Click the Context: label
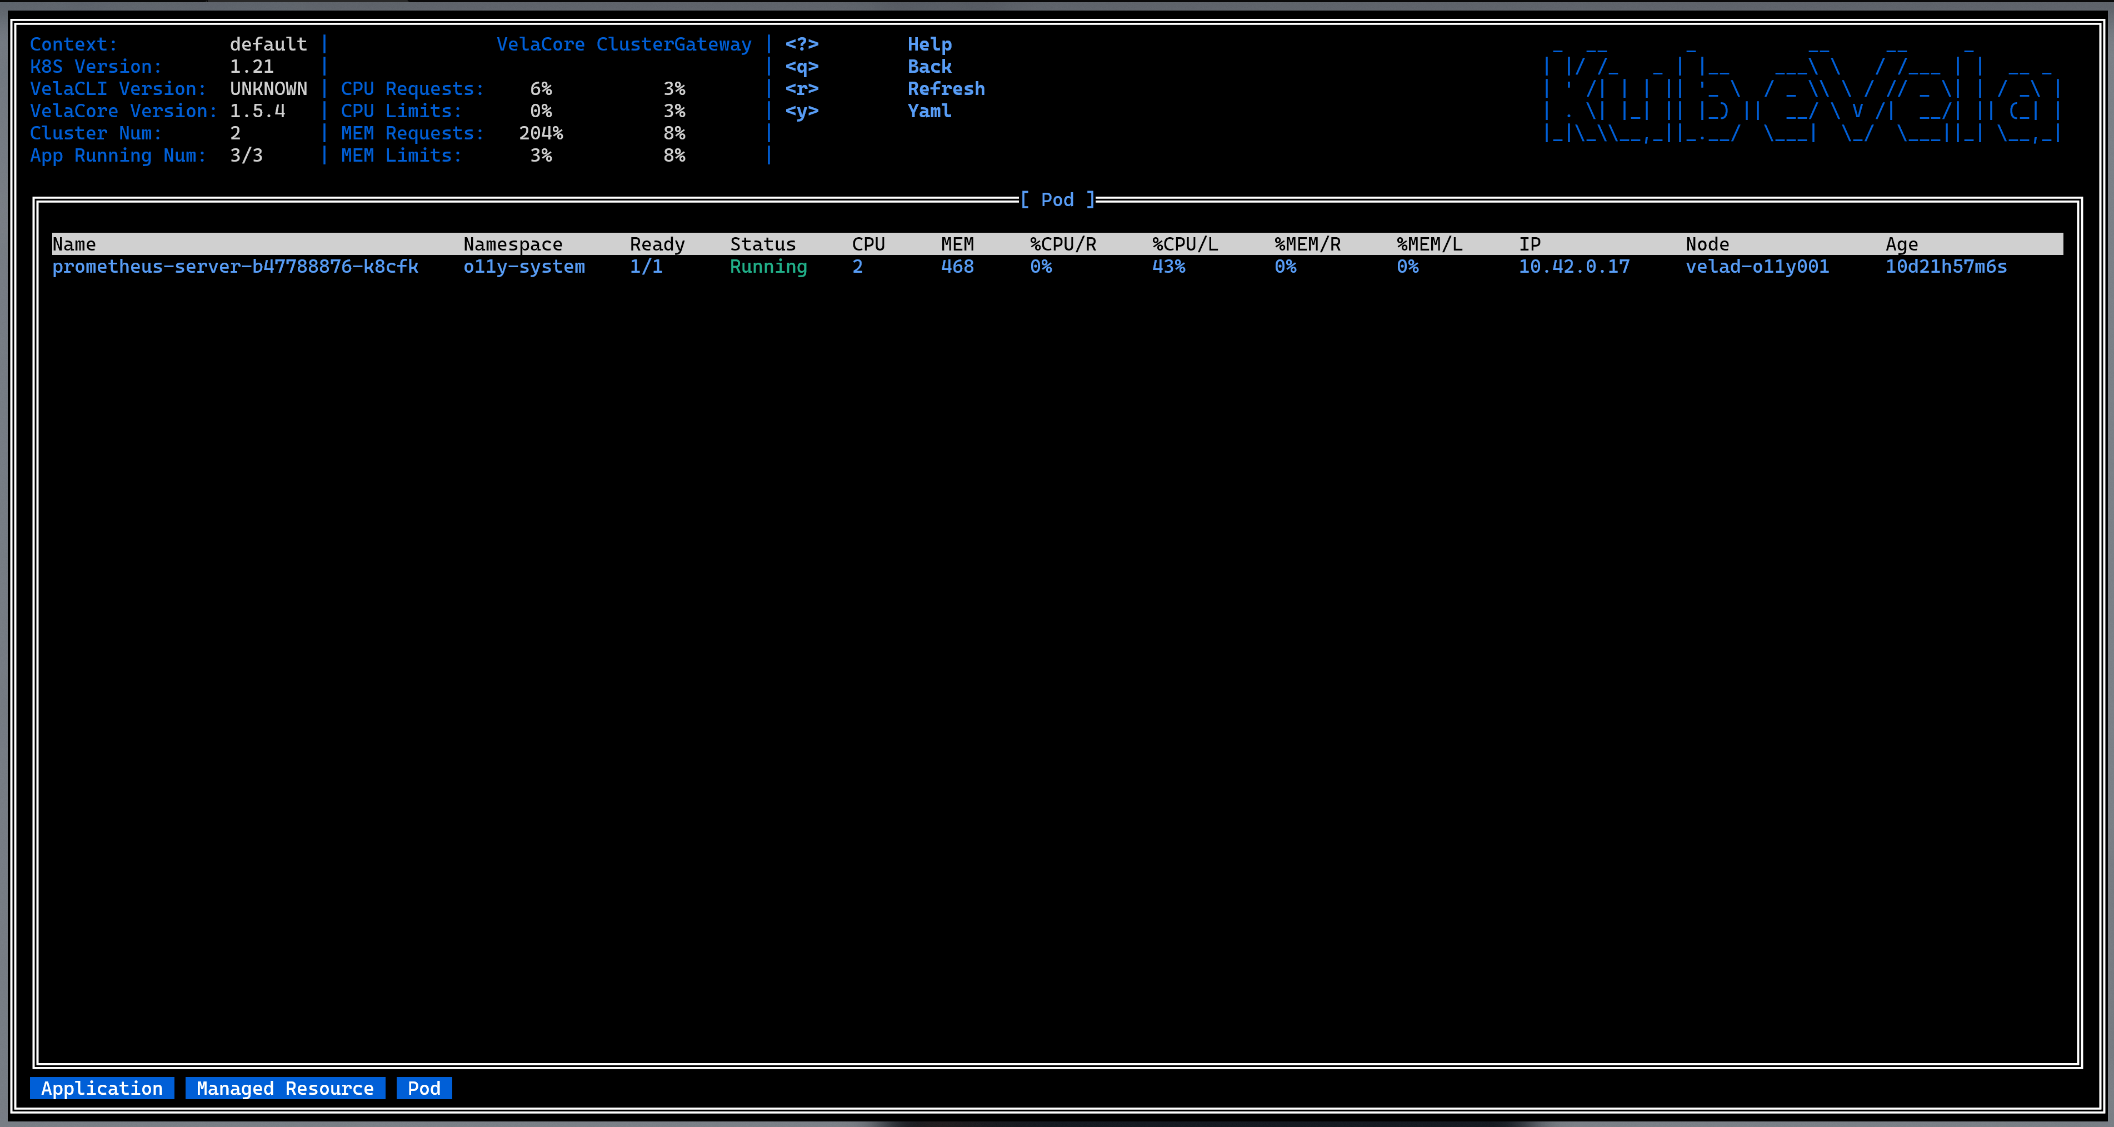Image resolution: width=2114 pixels, height=1127 pixels. [x=74, y=44]
